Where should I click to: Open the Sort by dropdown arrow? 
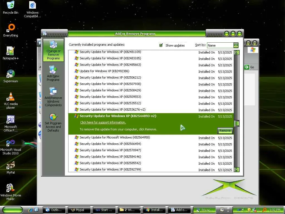[236, 45]
